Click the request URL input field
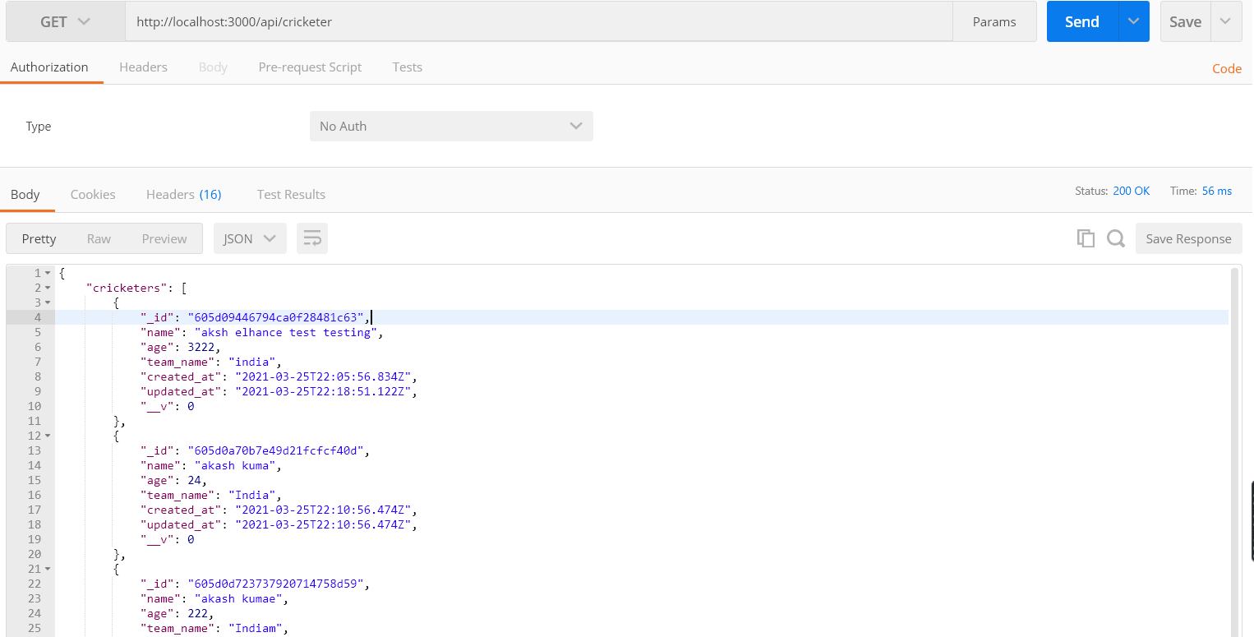Viewport: 1254px width, 637px height. click(x=539, y=22)
